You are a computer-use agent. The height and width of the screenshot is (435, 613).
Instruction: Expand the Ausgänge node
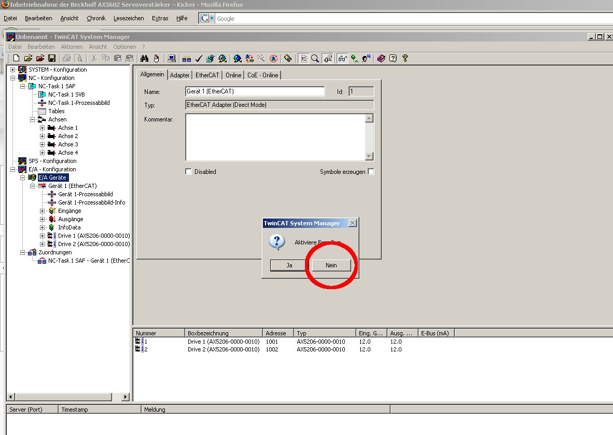[x=42, y=219]
